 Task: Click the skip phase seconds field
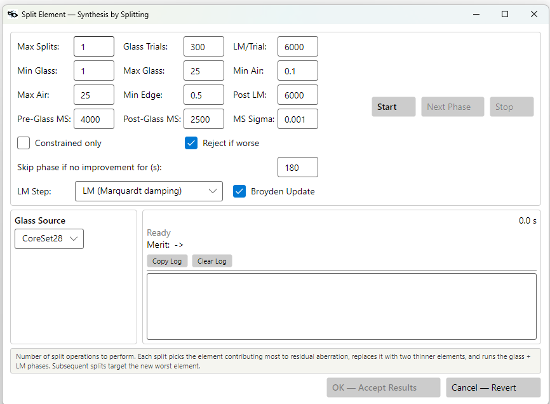[x=298, y=167]
